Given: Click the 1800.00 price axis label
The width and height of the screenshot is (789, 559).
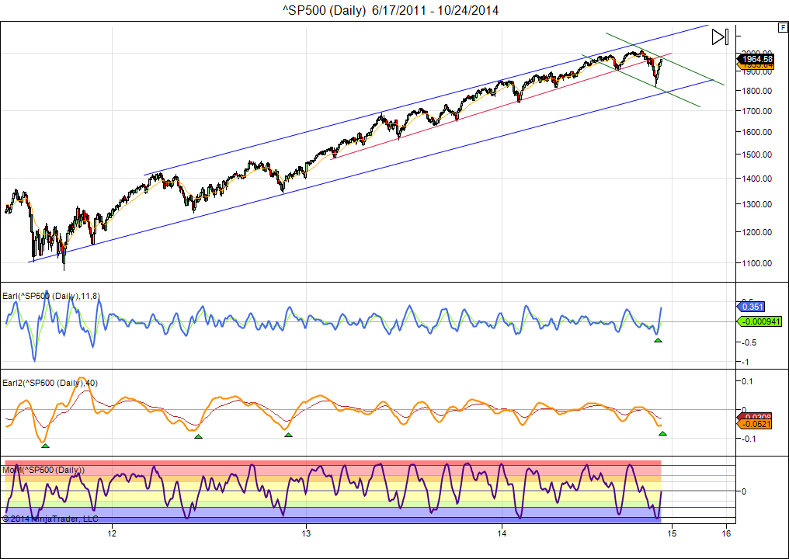Looking at the screenshot, I should [x=756, y=91].
